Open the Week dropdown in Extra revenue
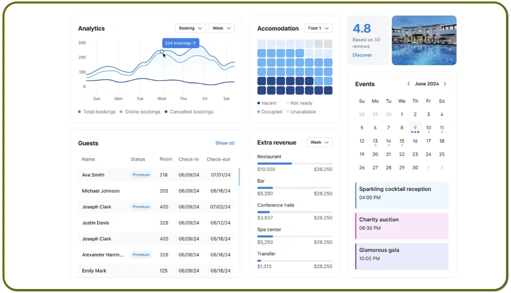 (319, 142)
